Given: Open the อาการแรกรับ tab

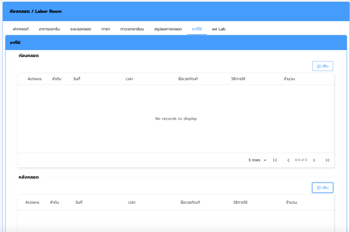Looking at the screenshot, I should tap(49, 29).
